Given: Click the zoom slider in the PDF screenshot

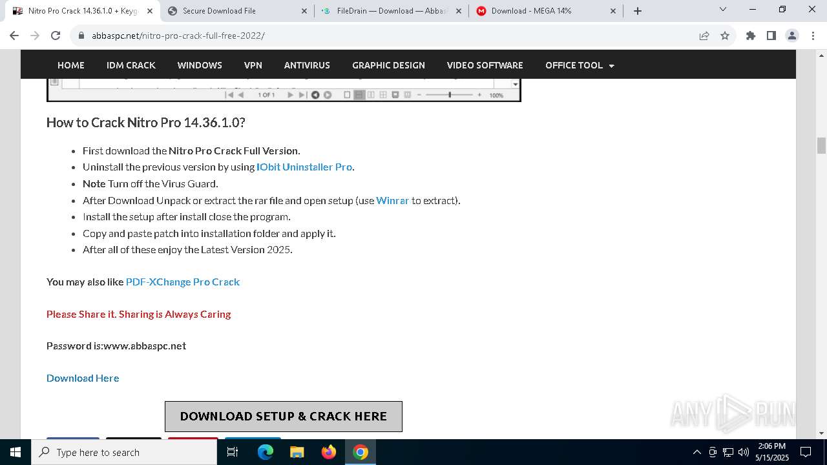Looking at the screenshot, I should pyautogui.click(x=450, y=95).
